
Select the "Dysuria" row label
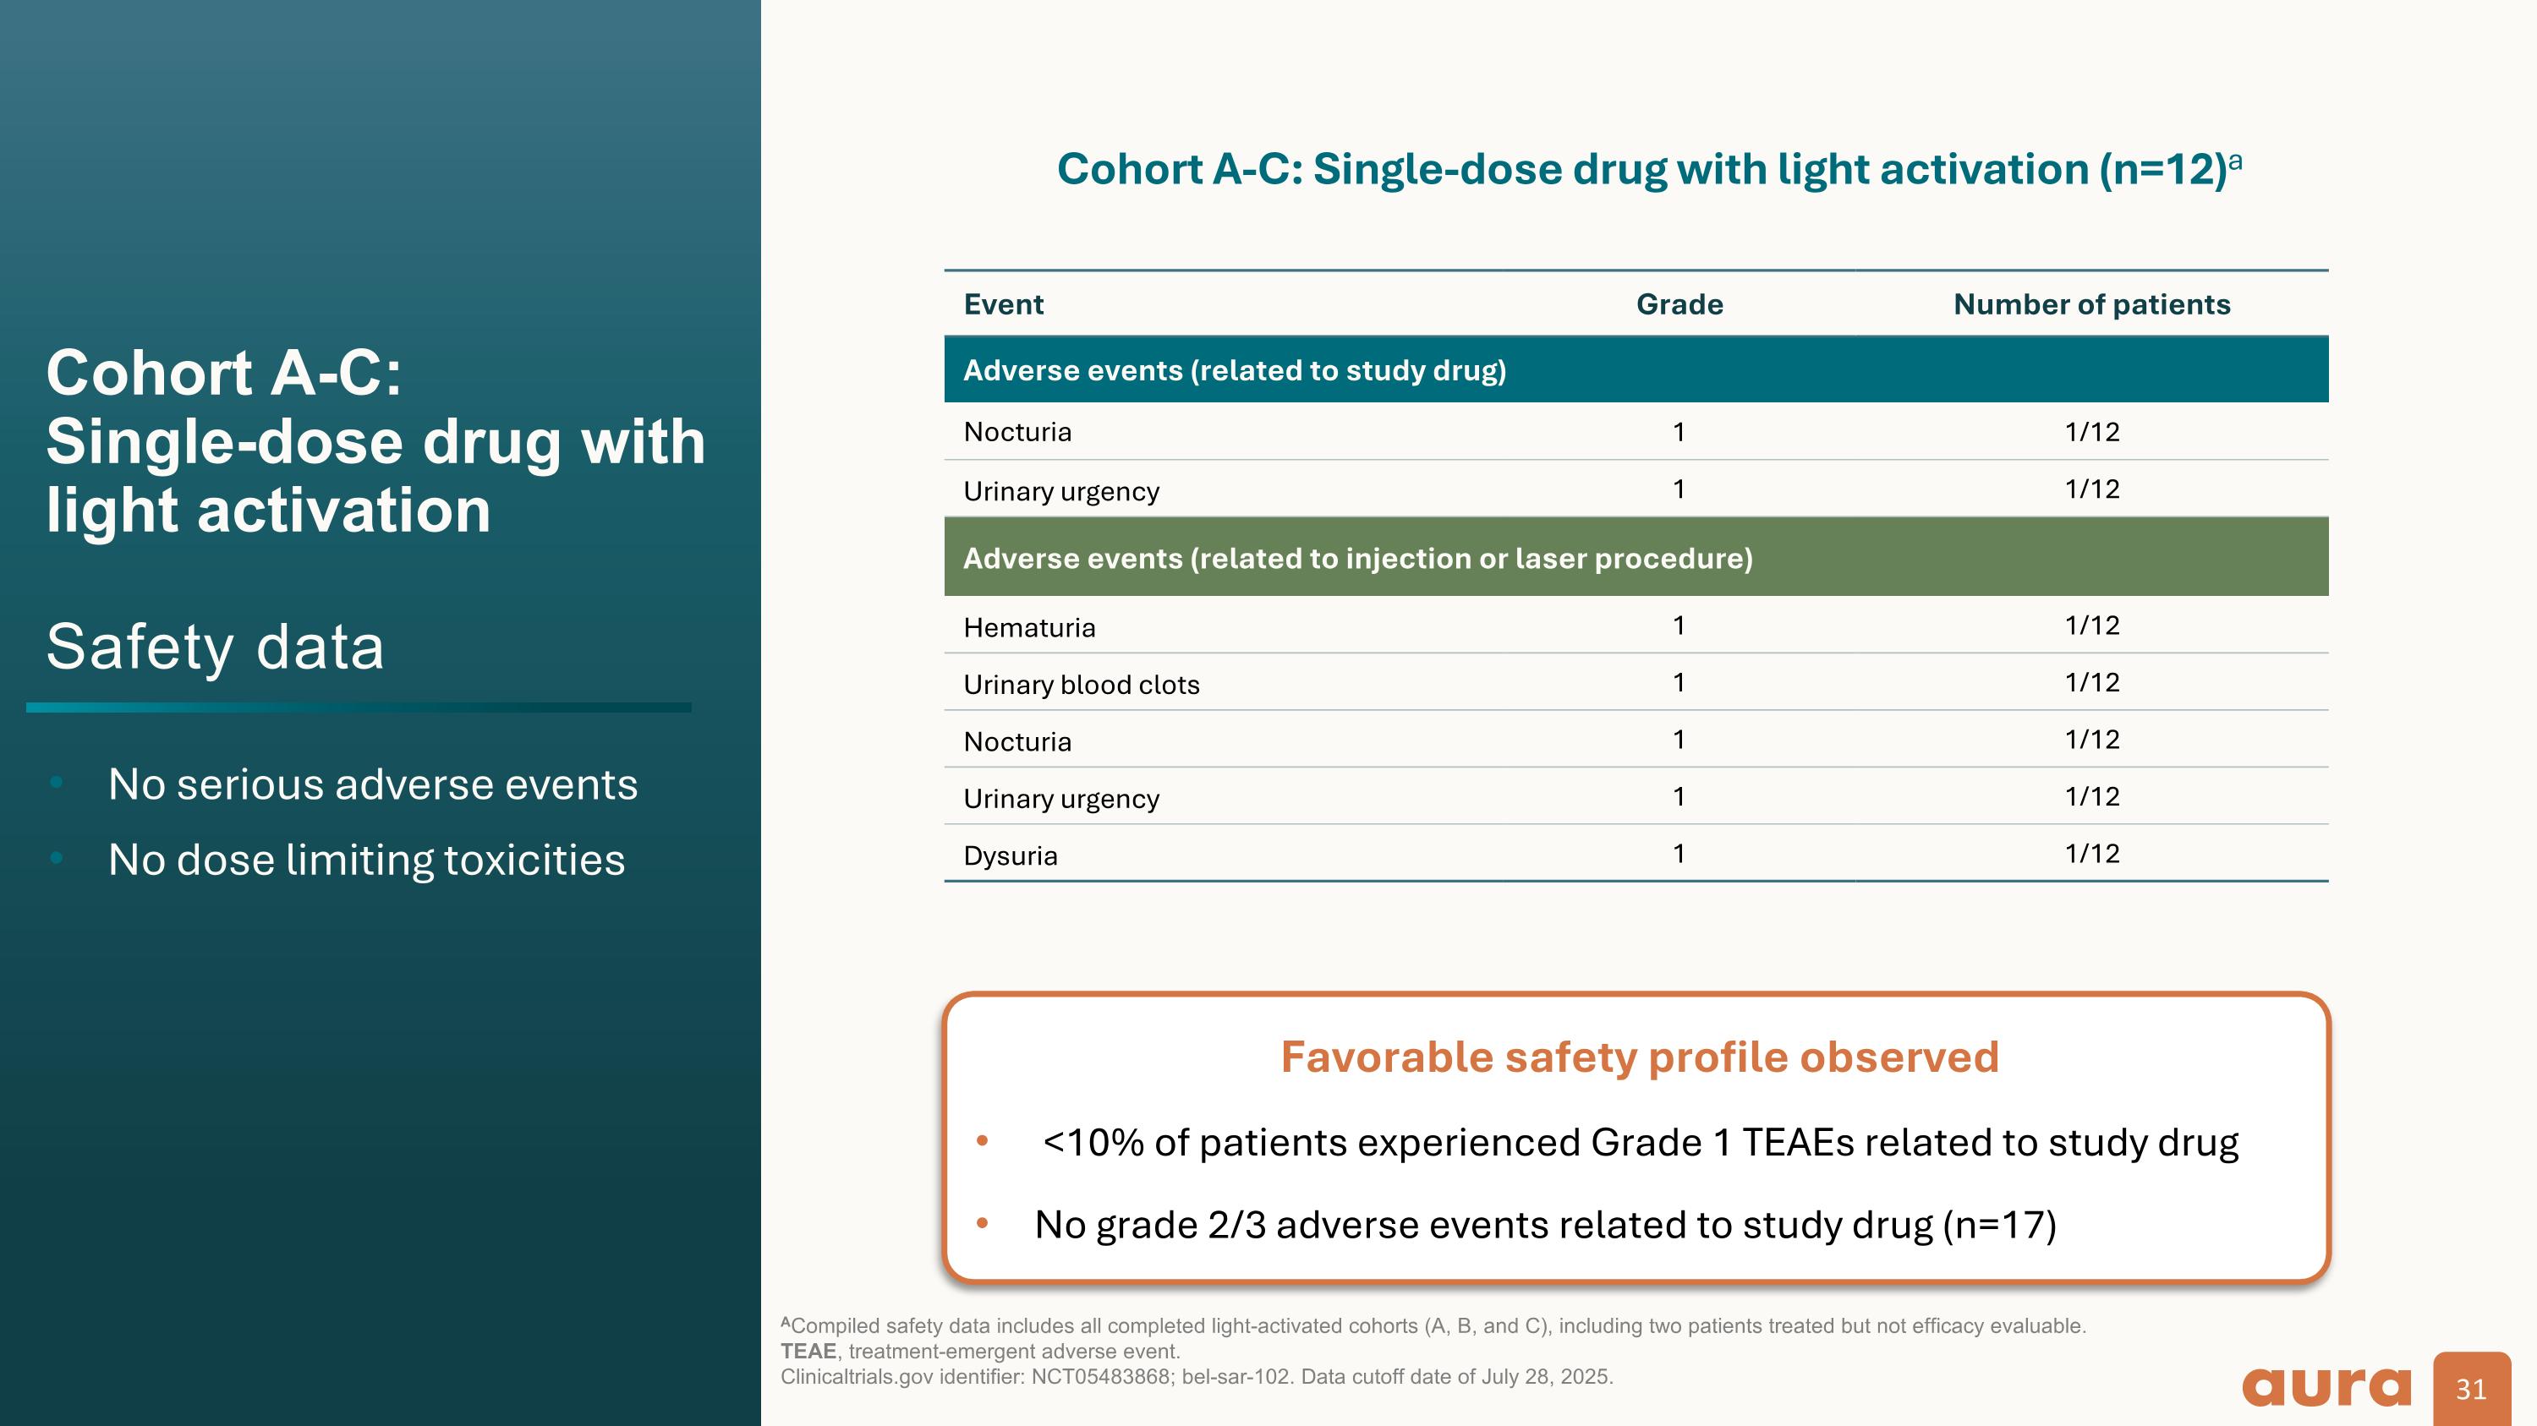(x=1011, y=855)
